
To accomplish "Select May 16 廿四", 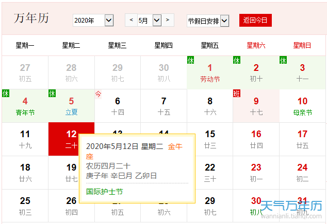I will 256,139.
